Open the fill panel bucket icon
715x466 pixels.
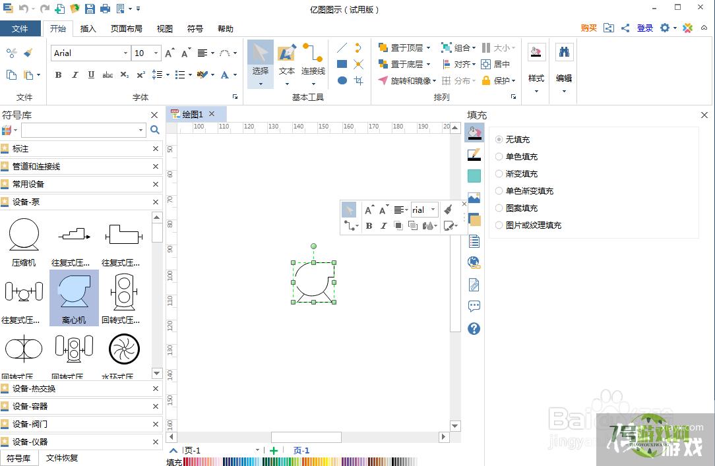474,133
